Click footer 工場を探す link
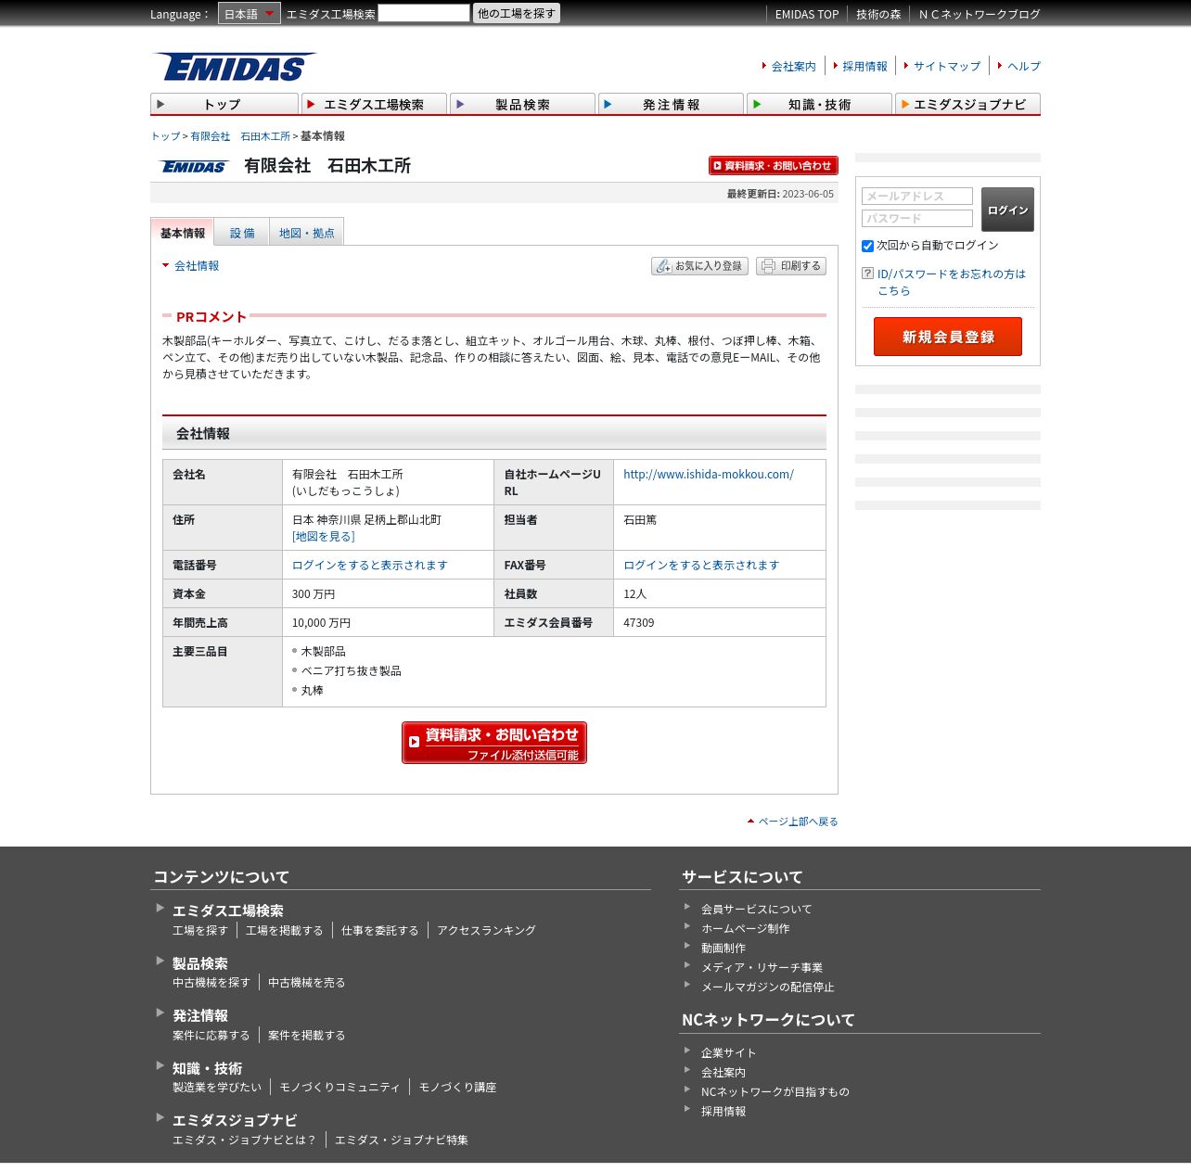1191x1172 pixels. 200,930
